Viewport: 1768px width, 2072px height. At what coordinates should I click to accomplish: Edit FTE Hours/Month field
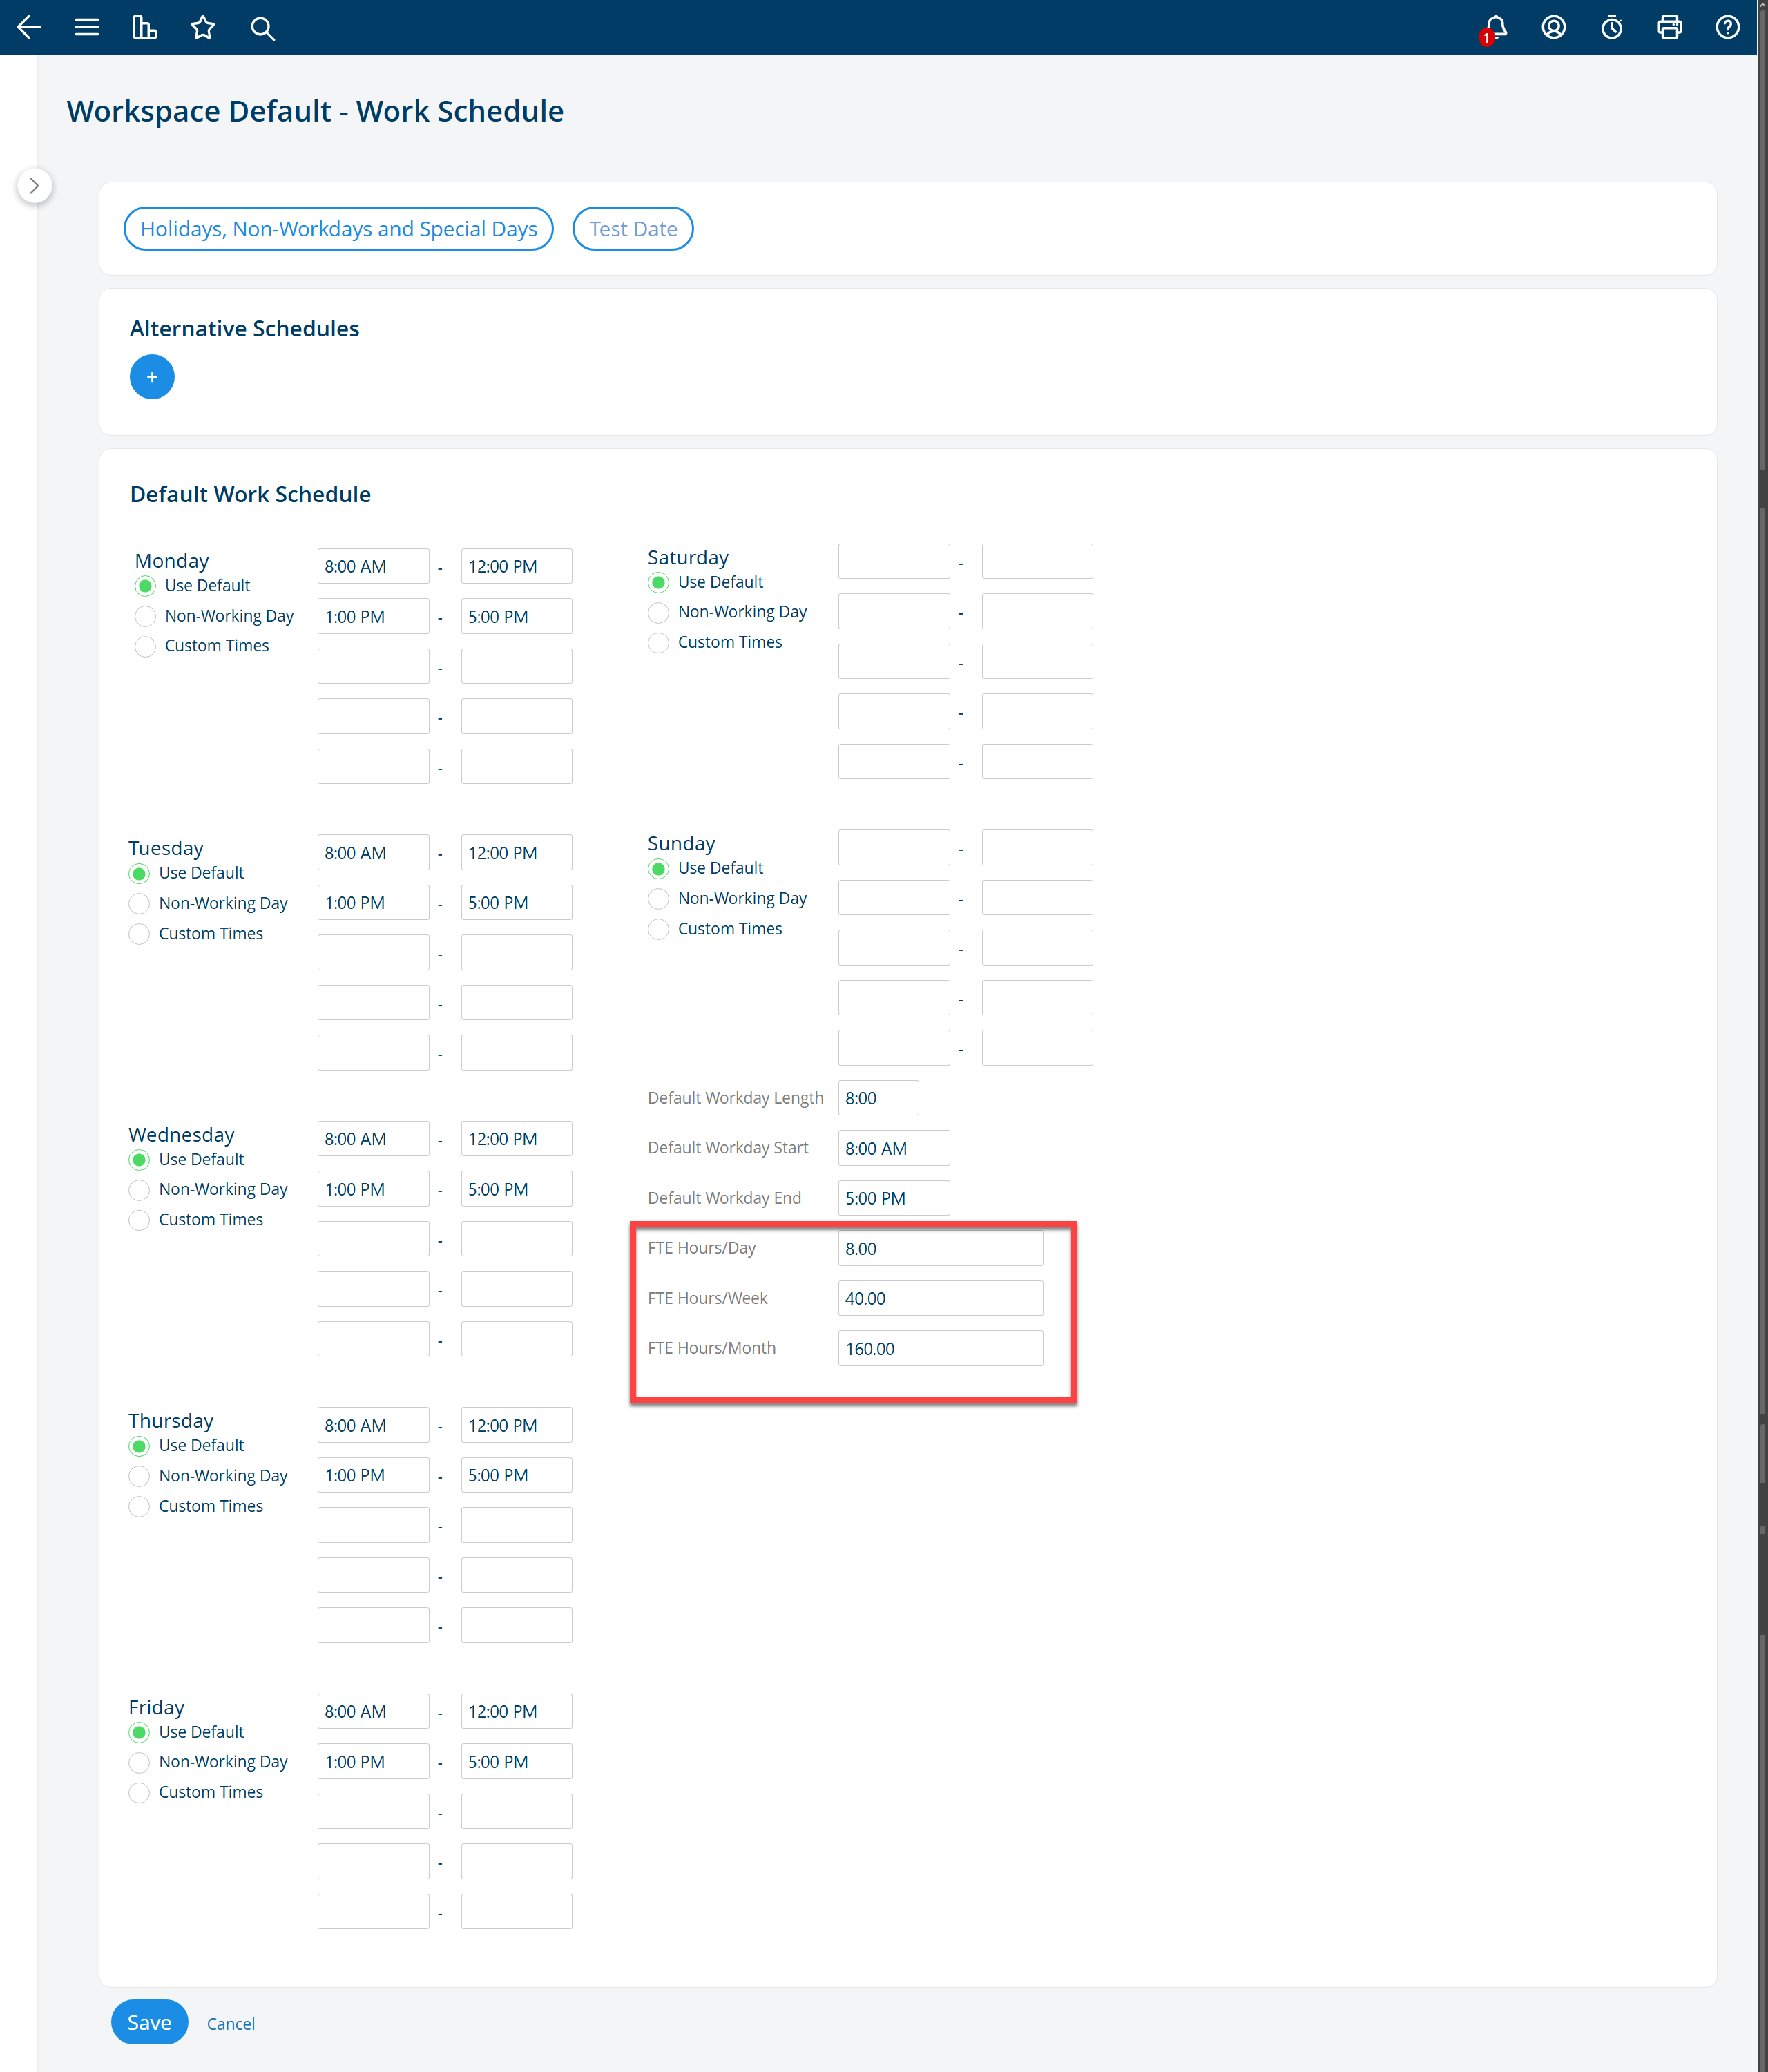click(x=940, y=1348)
